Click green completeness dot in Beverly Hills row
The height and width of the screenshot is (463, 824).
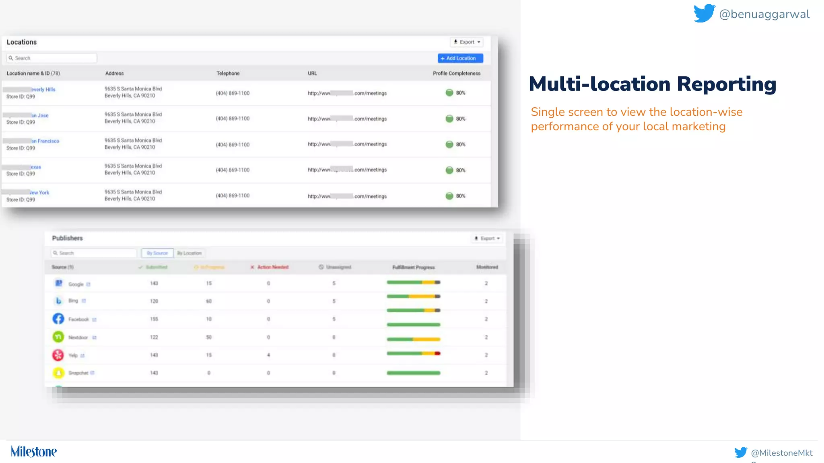[x=449, y=93]
